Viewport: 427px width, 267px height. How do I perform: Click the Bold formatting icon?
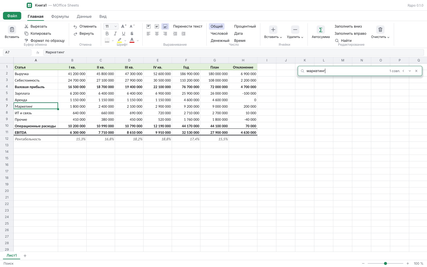coord(107,34)
